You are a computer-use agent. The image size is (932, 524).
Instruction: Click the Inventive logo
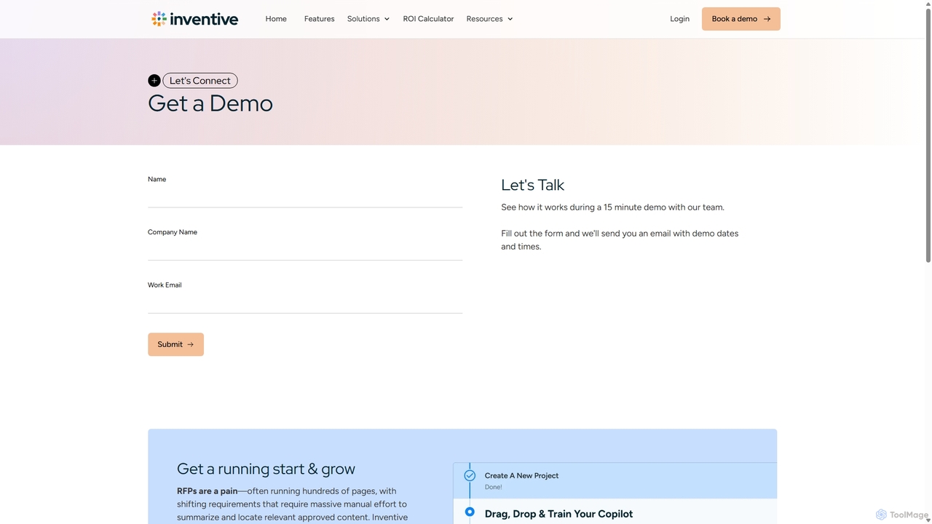(x=194, y=19)
